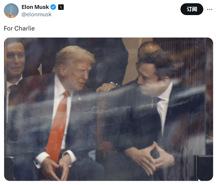Open the rocket launch profile avatar
216x185 pixels.
click(11, 11)
